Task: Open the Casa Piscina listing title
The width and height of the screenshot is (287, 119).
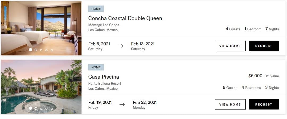Action: coord(104,77)
